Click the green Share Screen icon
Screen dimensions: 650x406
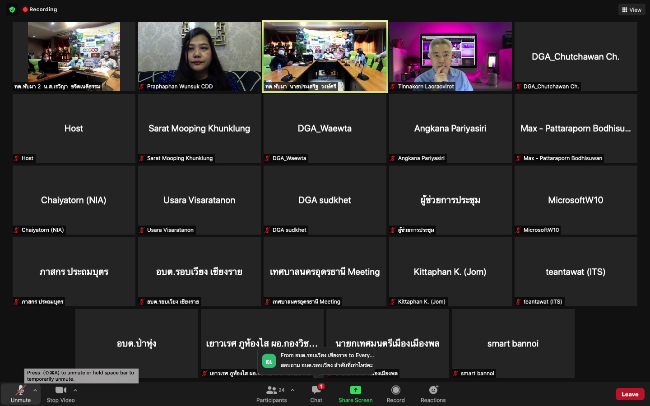pyautogui.click(x=355, y=390)
